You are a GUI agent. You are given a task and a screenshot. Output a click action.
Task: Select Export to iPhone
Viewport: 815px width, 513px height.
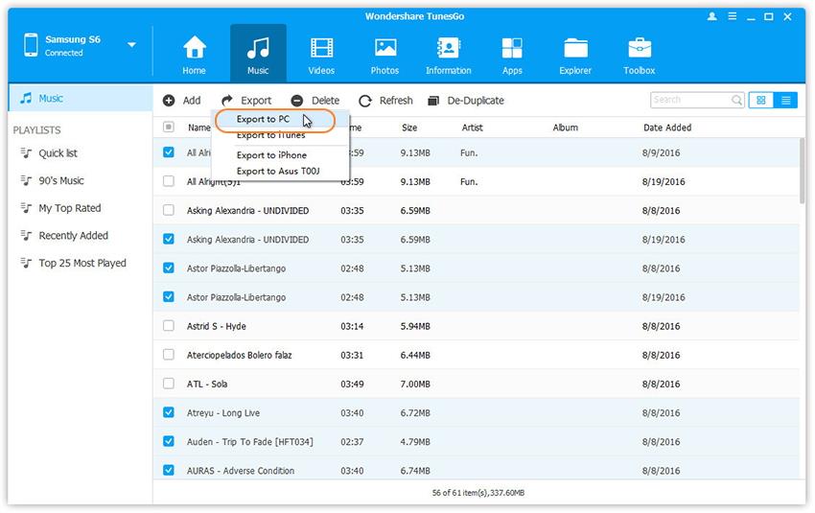click(271, 155)
